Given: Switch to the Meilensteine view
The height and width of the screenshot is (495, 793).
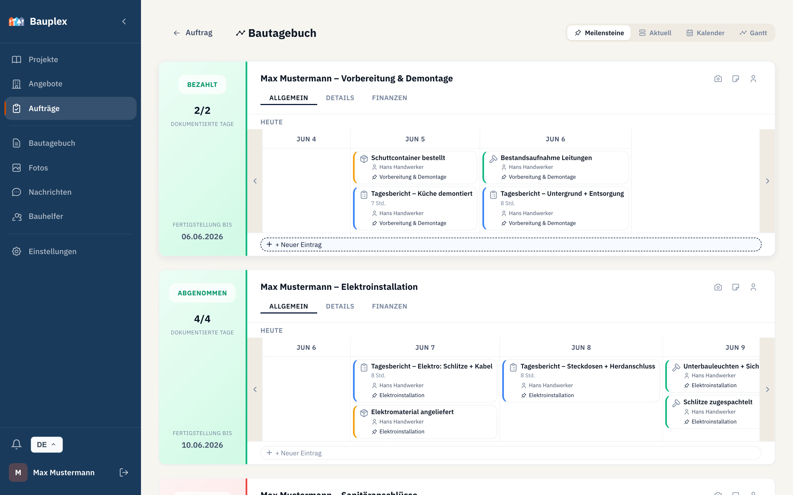Looking at the screenshot, I should [599, 33].
